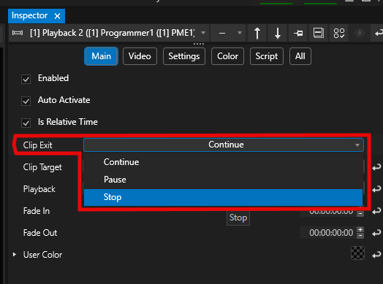
Task: Choose Stop in Clip Exit list
Action: point(223,197)
